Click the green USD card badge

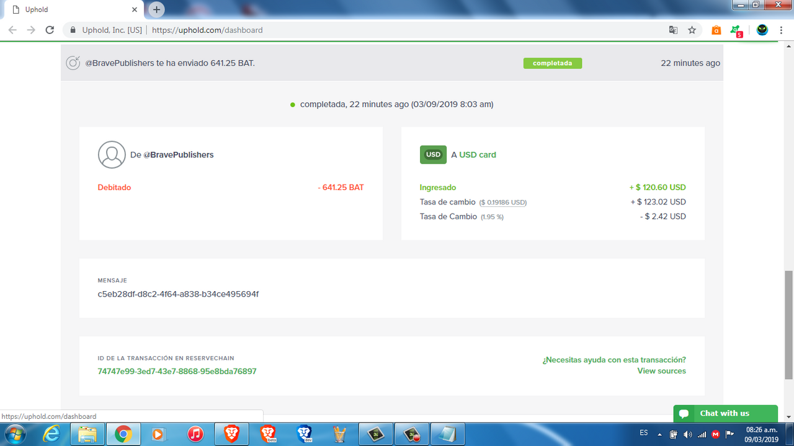tap(433, 154)
